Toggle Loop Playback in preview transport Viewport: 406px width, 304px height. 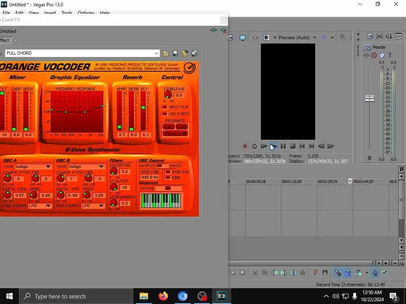[255, 146]
